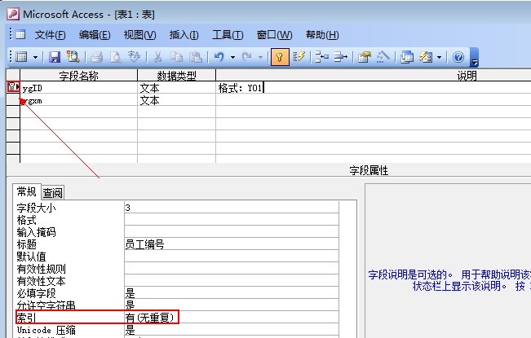The image size is (531, 338).
Task: Click the 索引 value 有(无重复)
Action: [232, 317]
